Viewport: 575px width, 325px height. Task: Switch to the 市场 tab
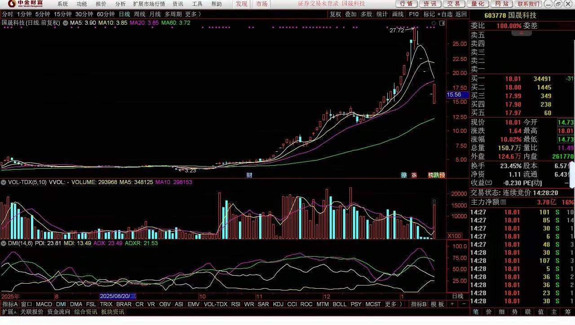click(x=261, y=4)
